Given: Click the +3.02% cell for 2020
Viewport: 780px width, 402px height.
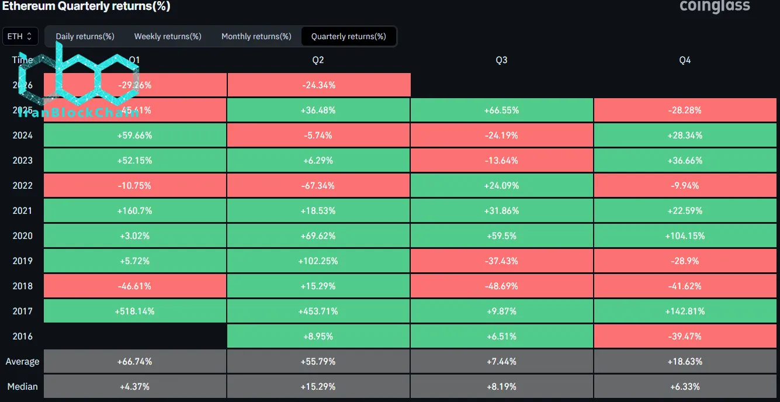Looking at the screenshot, I should tap(135, 235).
